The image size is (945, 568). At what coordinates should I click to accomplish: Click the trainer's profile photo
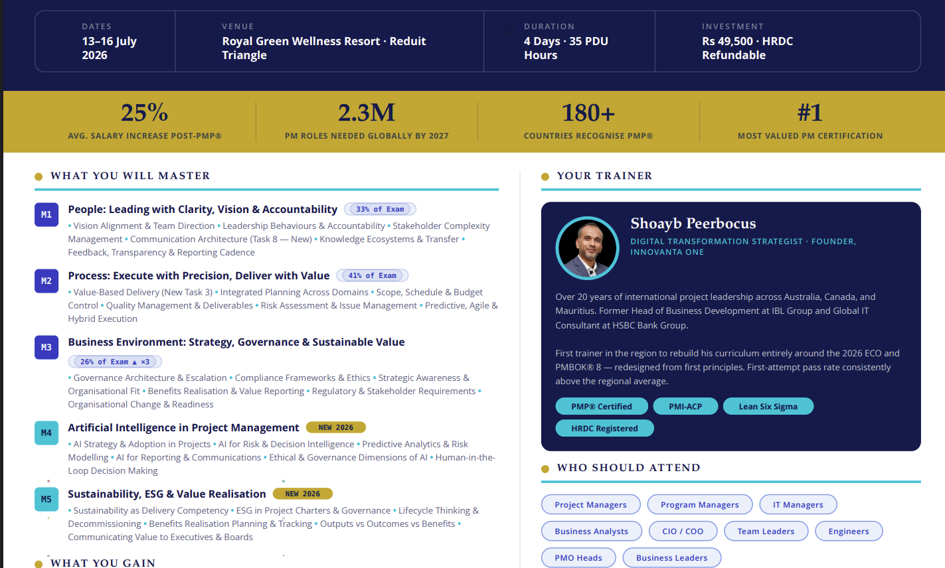[587, 248]
